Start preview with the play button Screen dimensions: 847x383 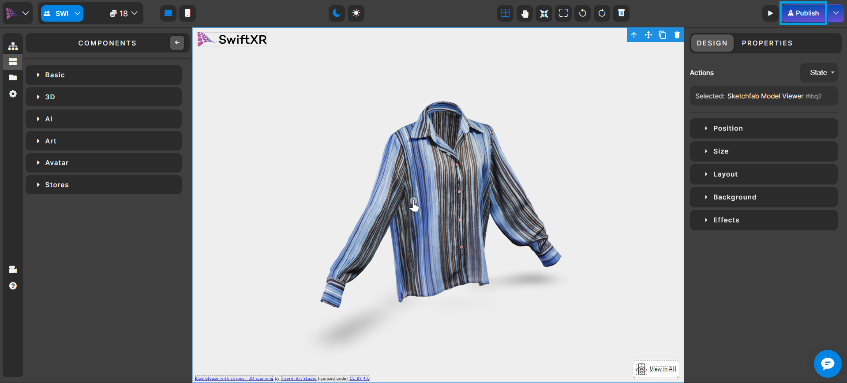point(770,13)
